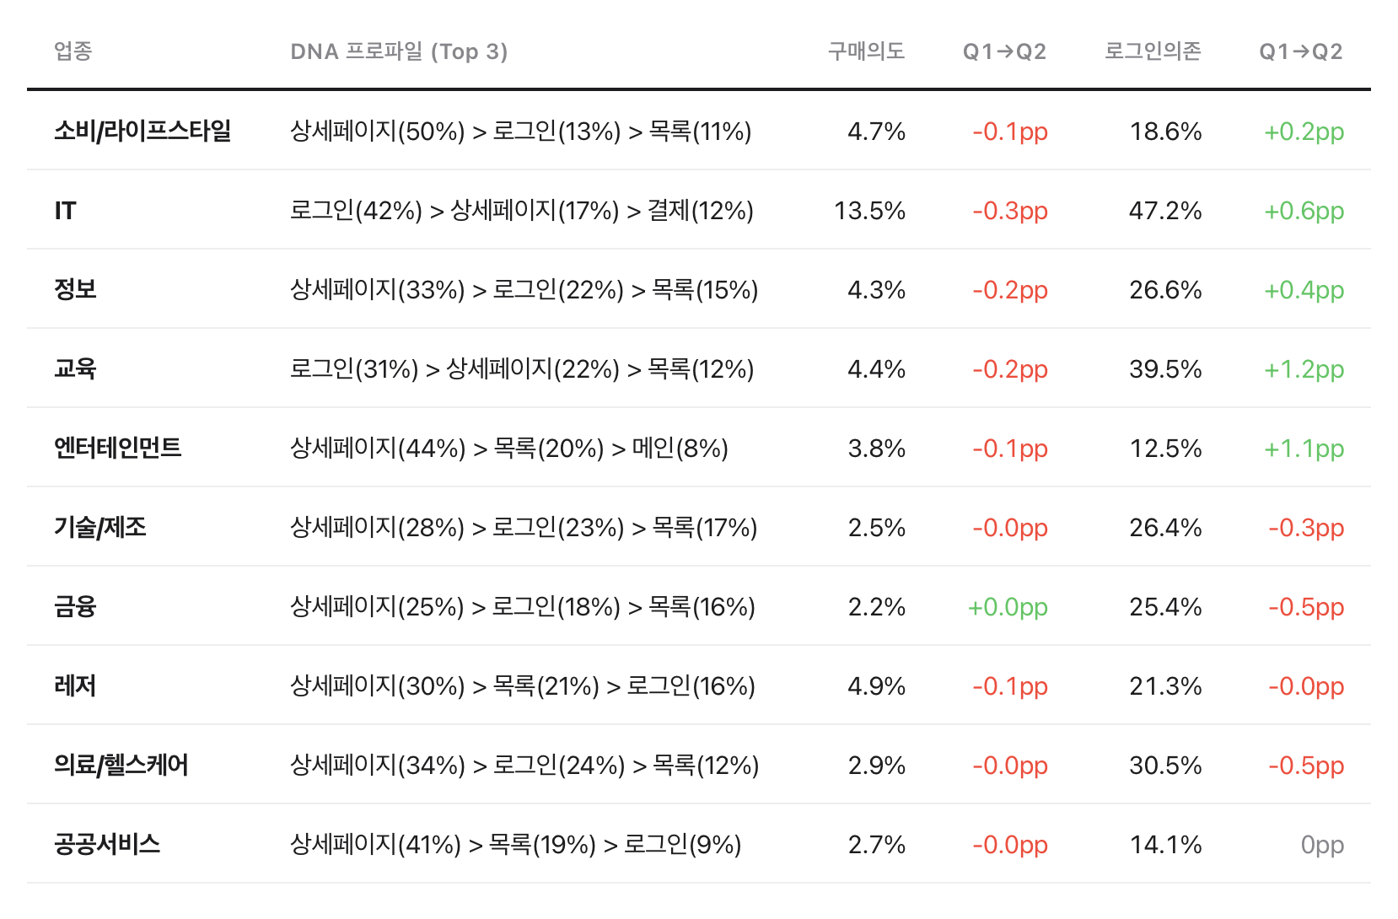Click the 13.5% purchase intent value
Image resolution: width=1398 pixels, height=919 pixels.
click(x=869, y=211)
